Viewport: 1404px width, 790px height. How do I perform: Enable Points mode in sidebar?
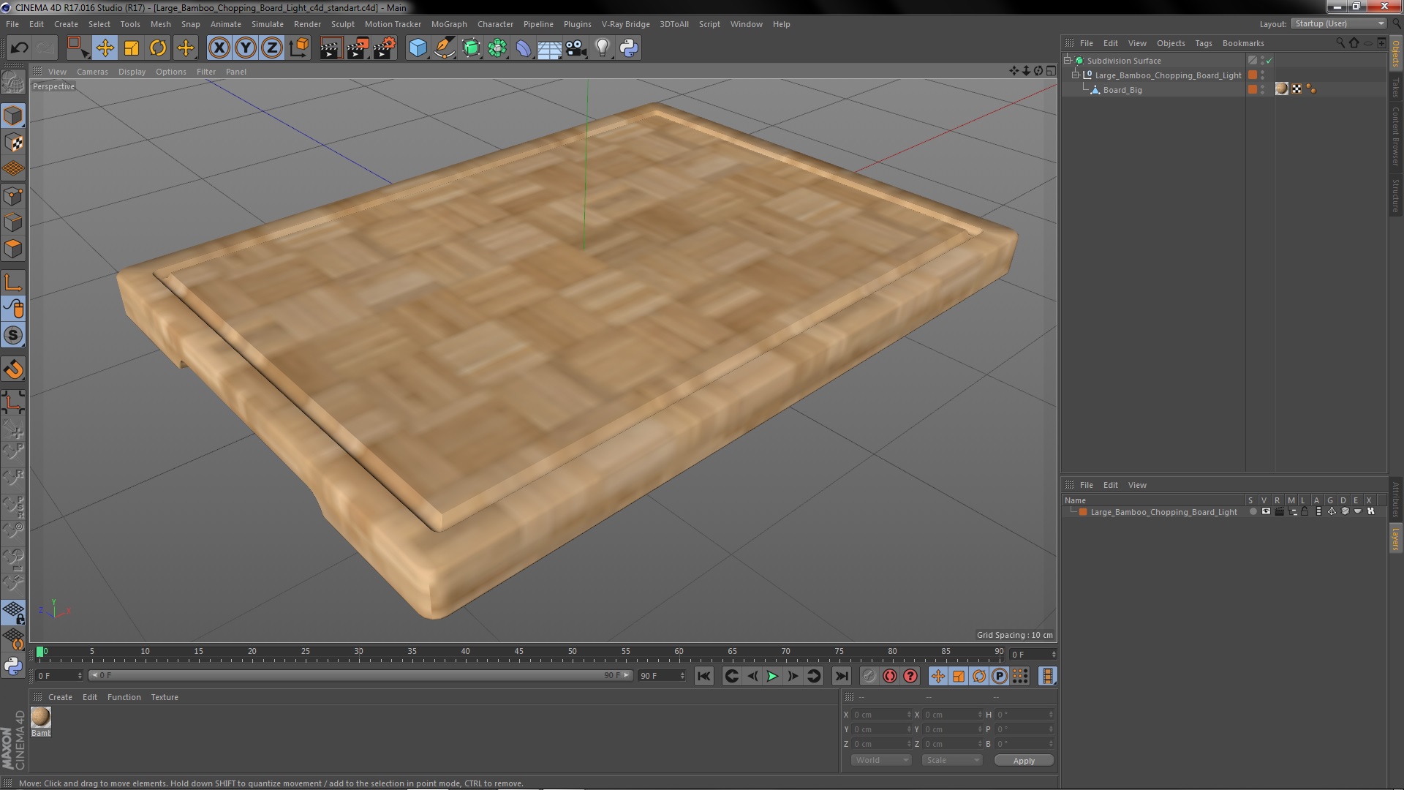(x=13, y=196)
